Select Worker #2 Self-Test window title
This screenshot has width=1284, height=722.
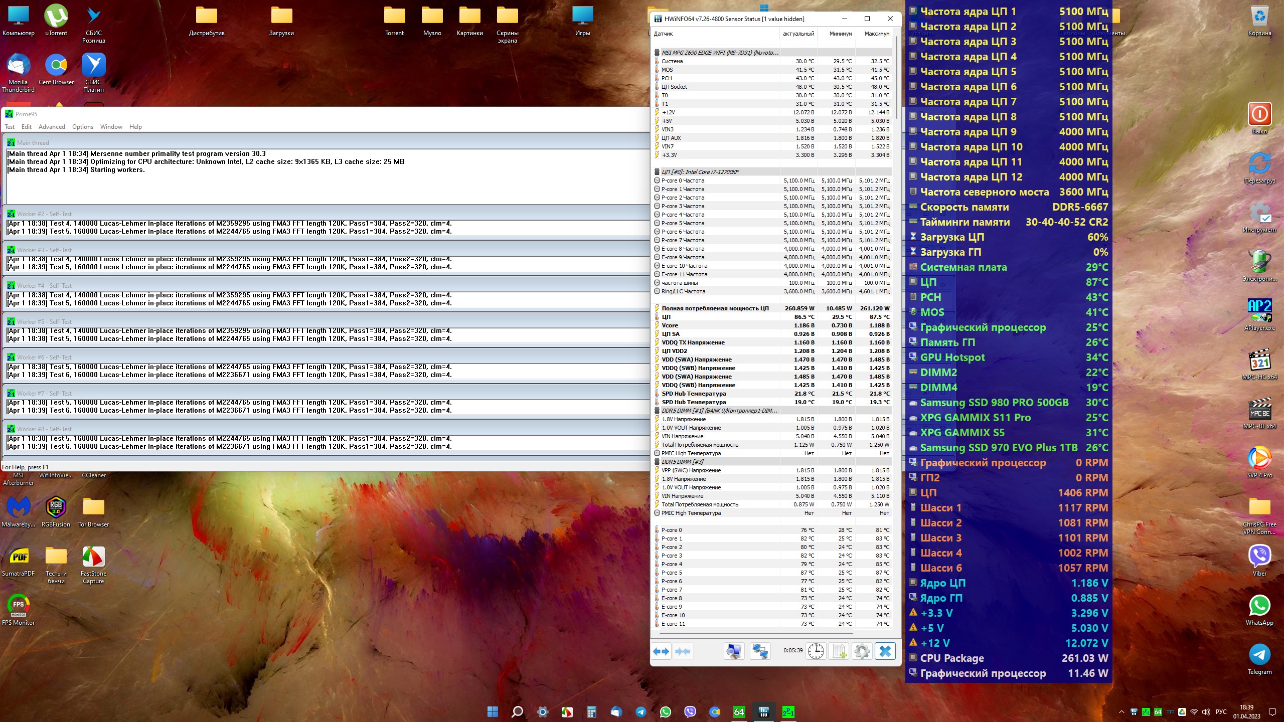click(44, 214)
